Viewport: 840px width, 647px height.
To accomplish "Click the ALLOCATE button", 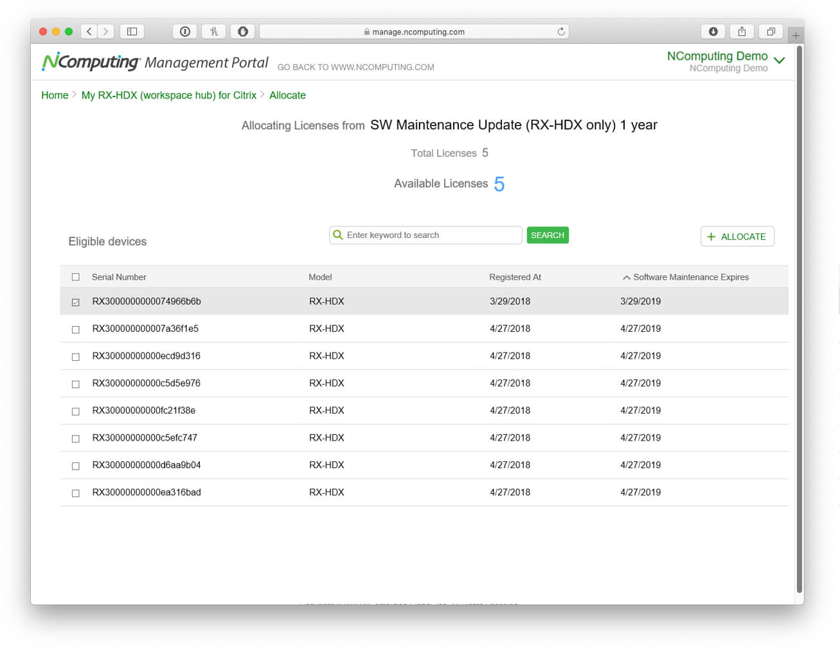I will point(737,237).
